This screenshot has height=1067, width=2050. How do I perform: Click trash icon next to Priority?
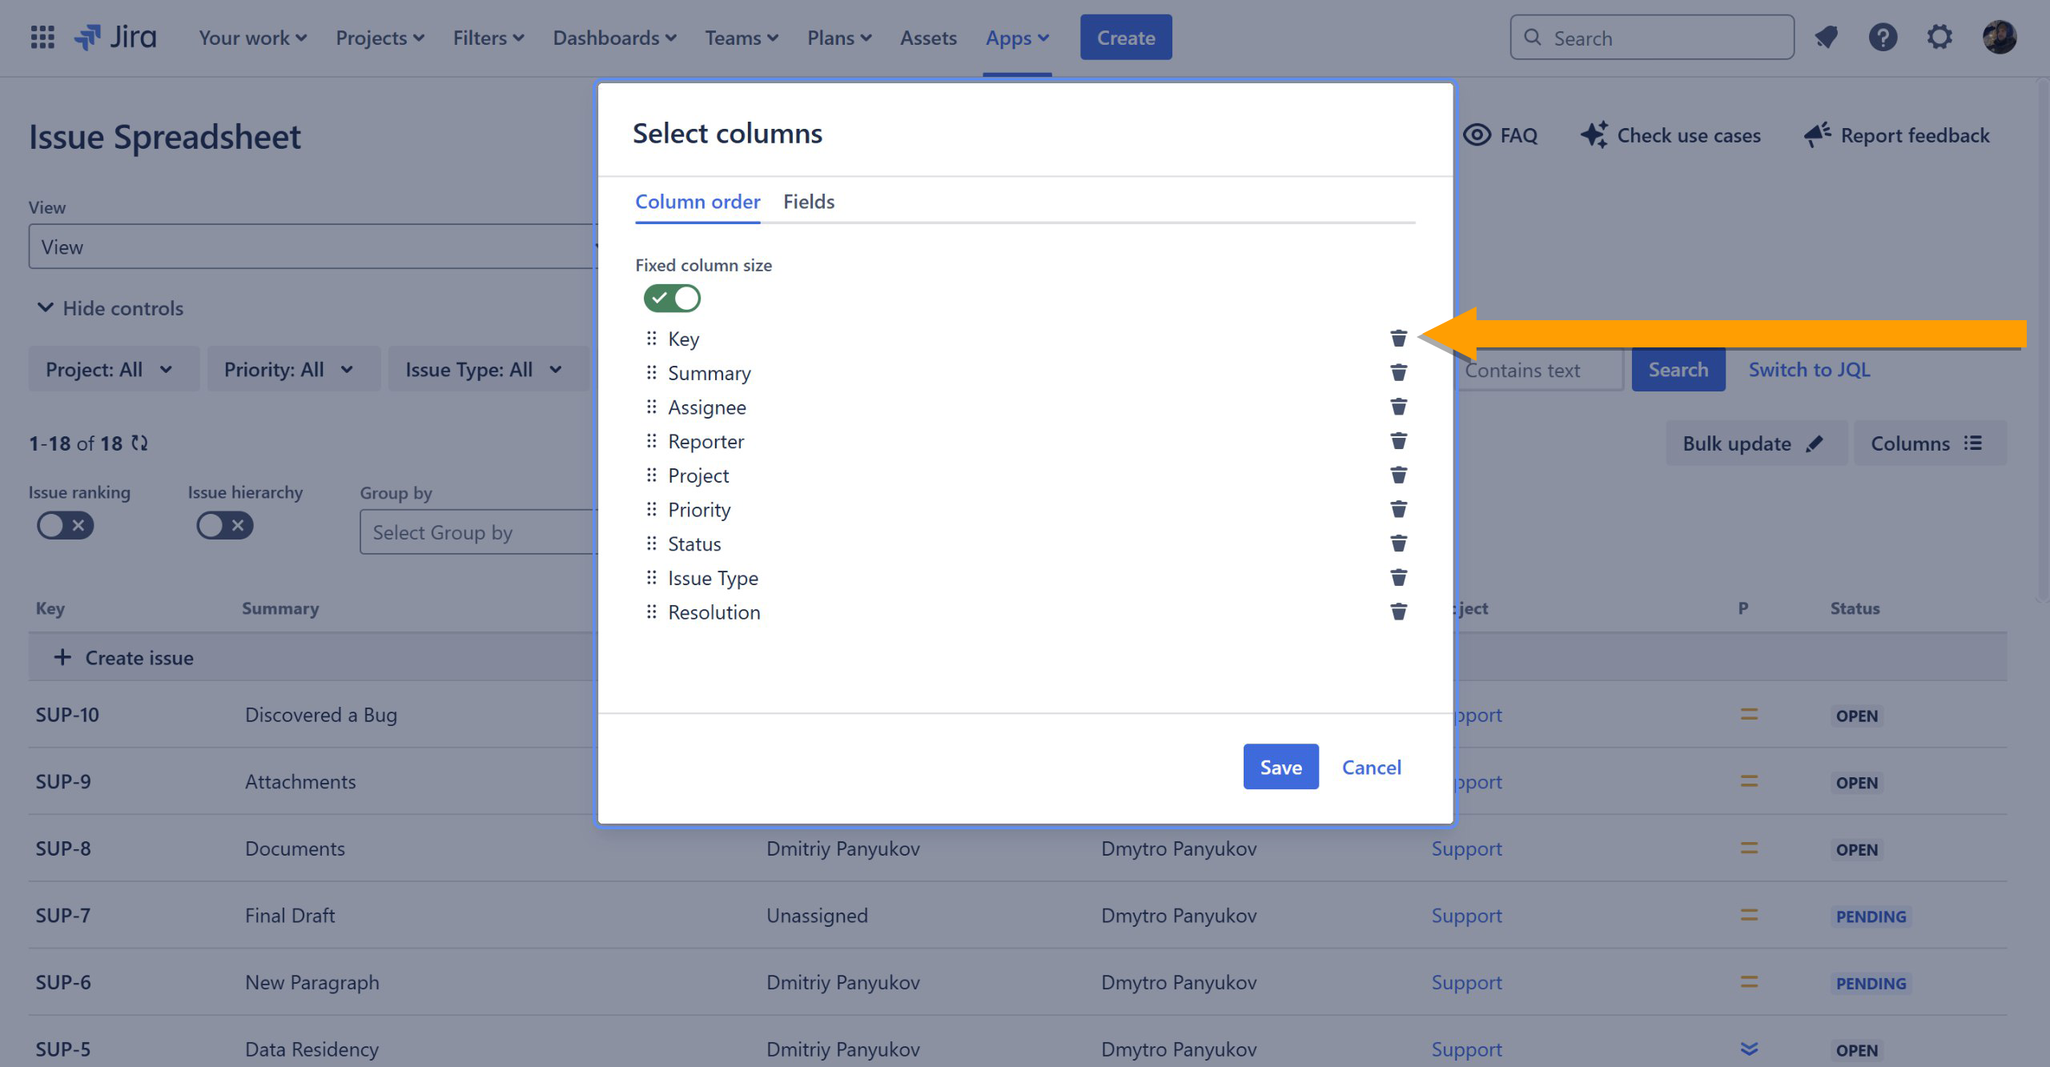click(1398, 509)
